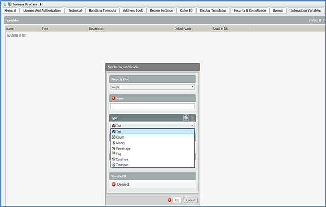Click into the Name text field
Screen dimensions: 326x207
[152, 106]
